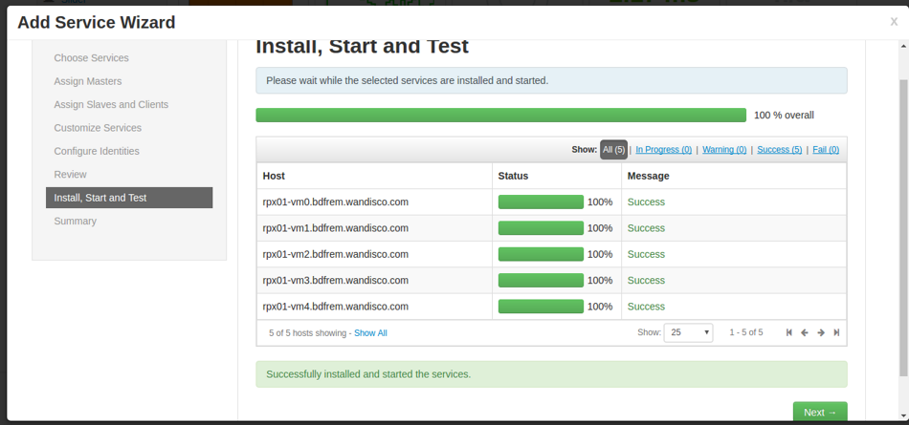Filter hosts by In Progress (0)
This screenshot has width=909, height=425.
click(x=663, y=149)
